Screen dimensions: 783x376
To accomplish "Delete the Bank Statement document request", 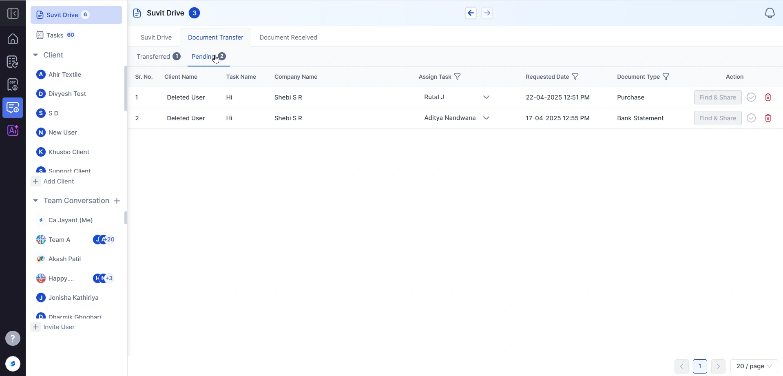I will click(768, 118).
